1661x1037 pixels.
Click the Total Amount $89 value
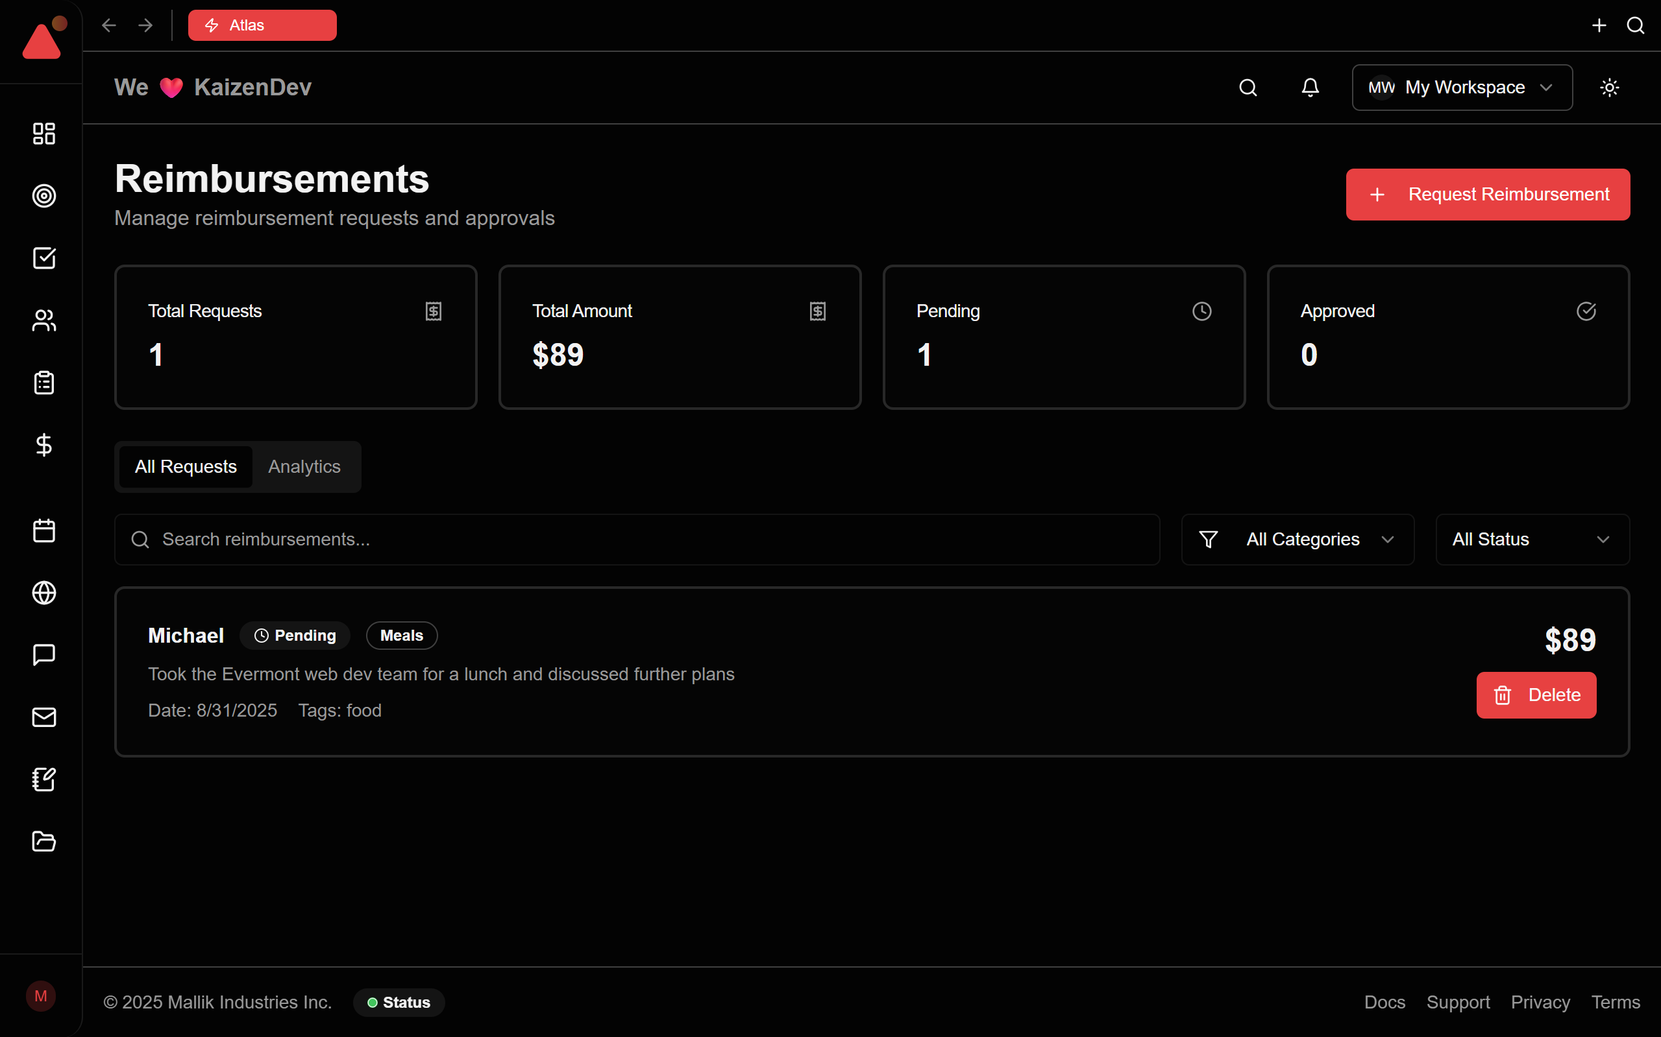pos(558,355)
